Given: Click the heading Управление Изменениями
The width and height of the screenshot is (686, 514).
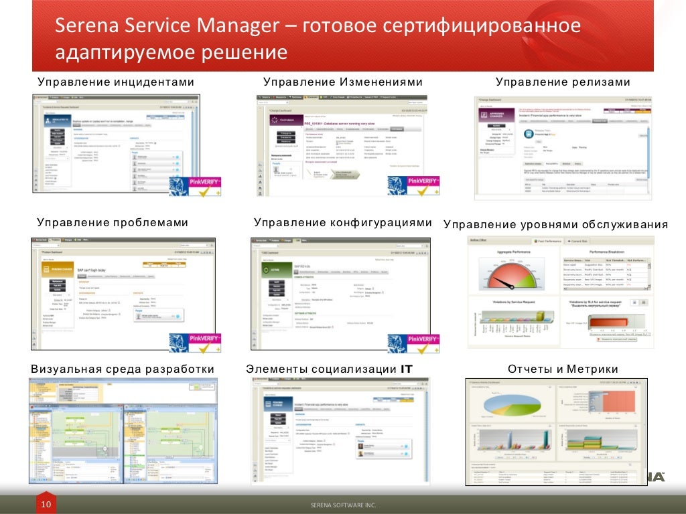Looking at the screenshot, I should click(342, 82).
